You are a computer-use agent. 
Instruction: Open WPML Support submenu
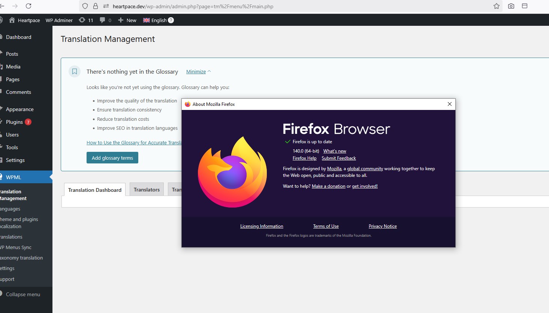click(7, 279)
